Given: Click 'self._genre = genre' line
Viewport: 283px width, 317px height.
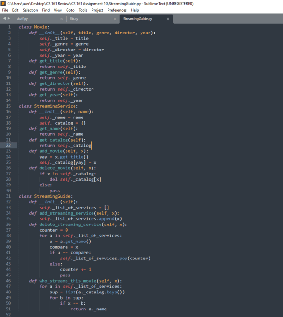Looking at the screenshot, I should click(64, 44).
